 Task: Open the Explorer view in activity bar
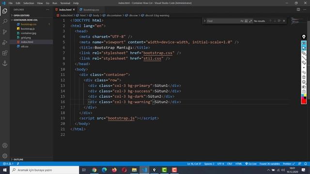[x=5, y=11]
